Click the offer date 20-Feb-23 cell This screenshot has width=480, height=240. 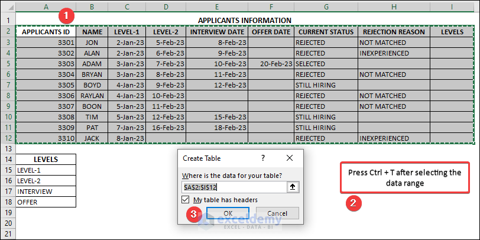pyautogui.click(x=271, y=64)
